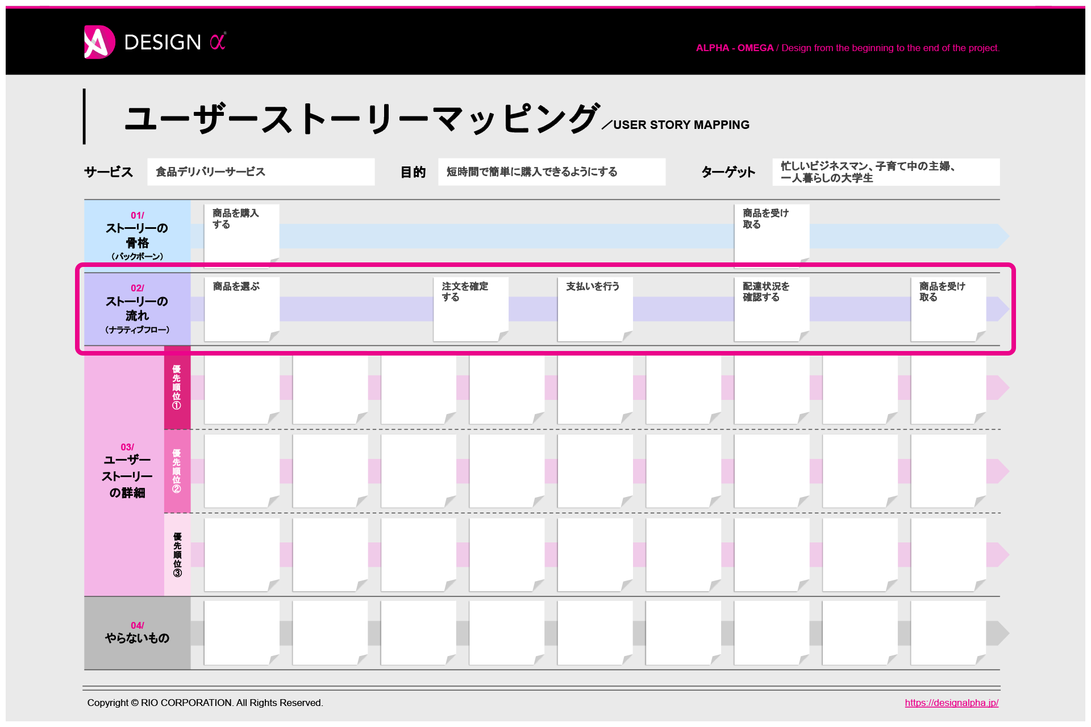The width and height of the screenshot is (1091, 727).
Task: Click the target field 忙しいビジネスマン
Action: pyautogui.click(x=886, y=172)
